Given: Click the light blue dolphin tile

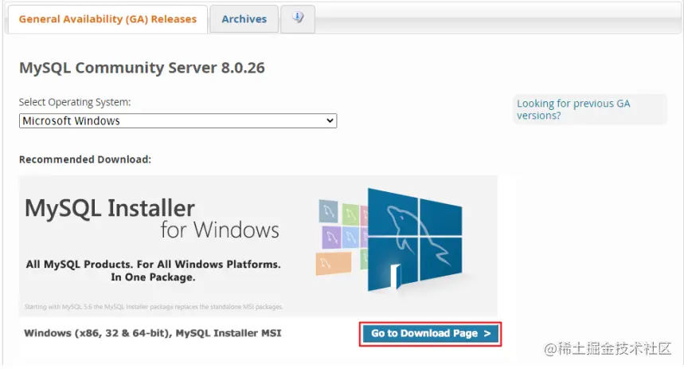Looking at the screenshot, I should pos(350,237).
